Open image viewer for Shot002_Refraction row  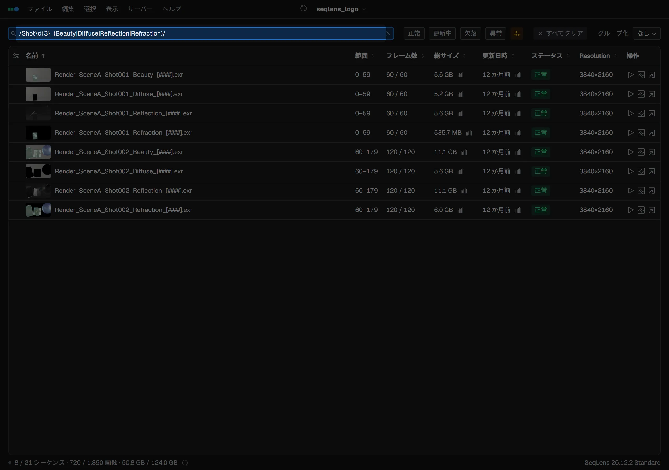(x=641, y=210)
